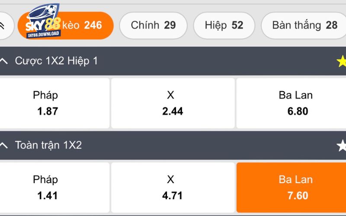Select the kèo 246 tab

tap(66, 25)
